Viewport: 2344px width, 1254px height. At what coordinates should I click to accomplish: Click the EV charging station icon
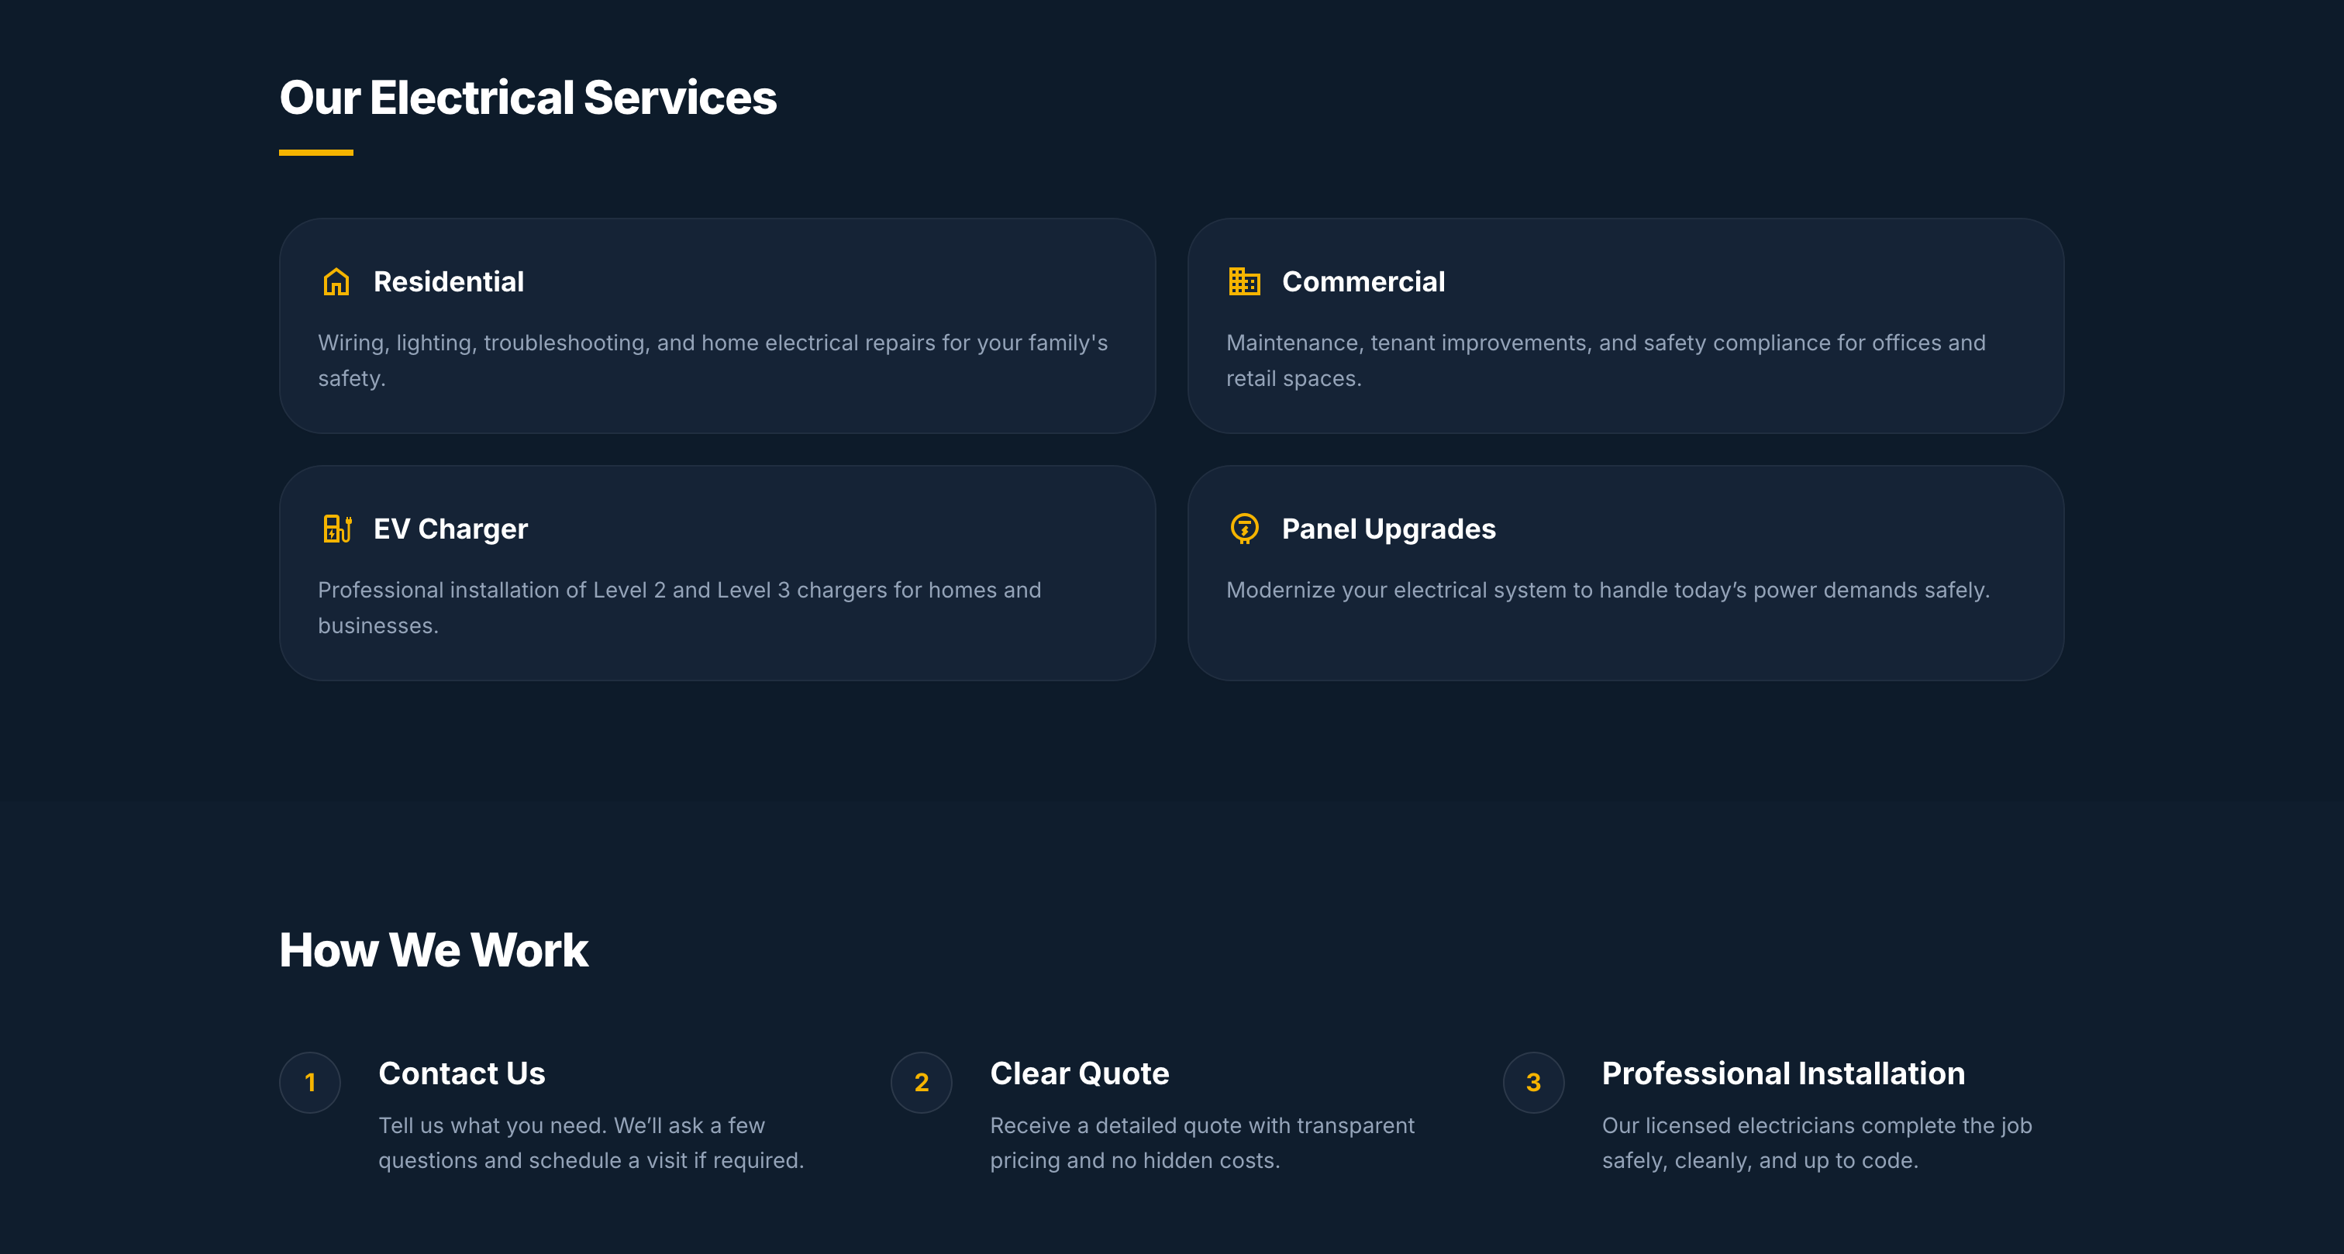[x=336, y=528]
